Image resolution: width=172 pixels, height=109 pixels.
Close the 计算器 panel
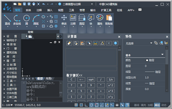[x=119, y=37]
